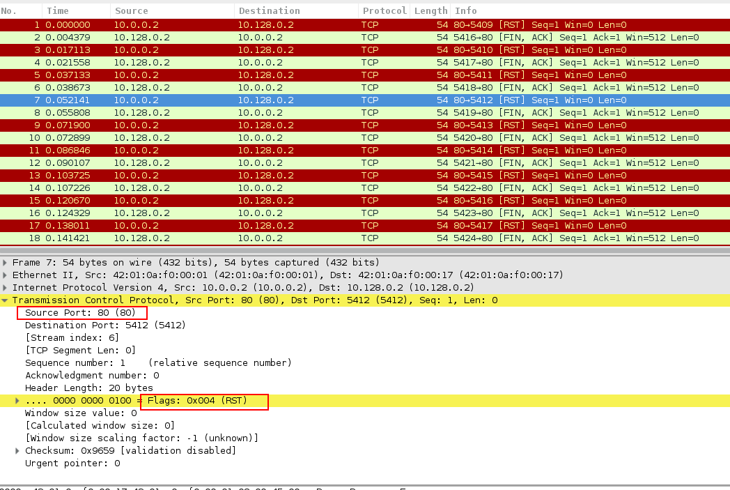Sort packets by the Destination column header

pyautogui.click(x=297, y=10)
